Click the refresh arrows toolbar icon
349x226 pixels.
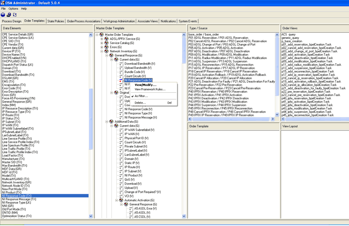click(x=15, y=15)
